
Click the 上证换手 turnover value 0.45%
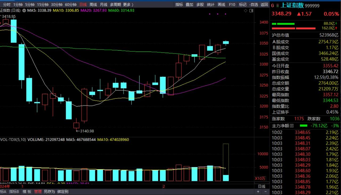[x=332, y=112]
